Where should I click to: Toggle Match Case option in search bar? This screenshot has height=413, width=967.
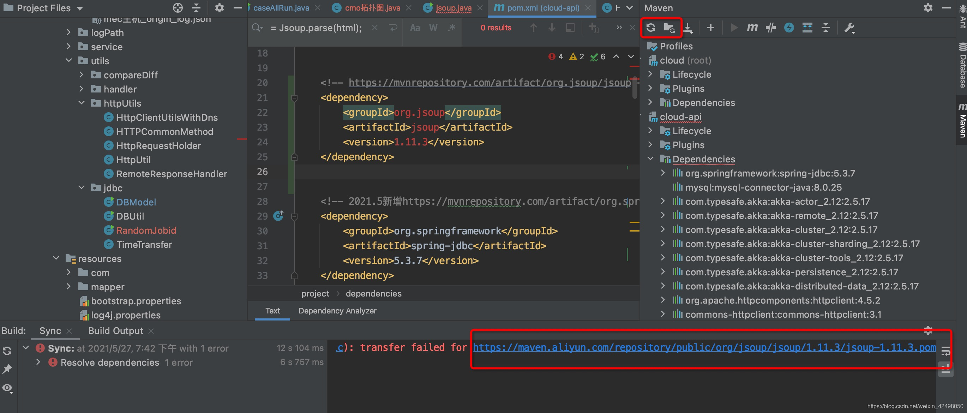point(415,28)
